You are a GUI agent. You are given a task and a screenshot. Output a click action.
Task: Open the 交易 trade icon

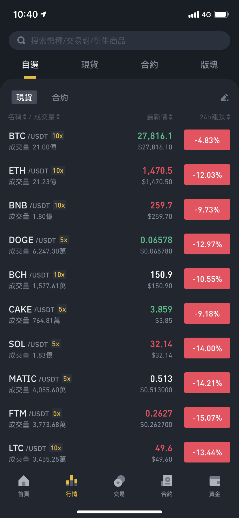[119, 481]
